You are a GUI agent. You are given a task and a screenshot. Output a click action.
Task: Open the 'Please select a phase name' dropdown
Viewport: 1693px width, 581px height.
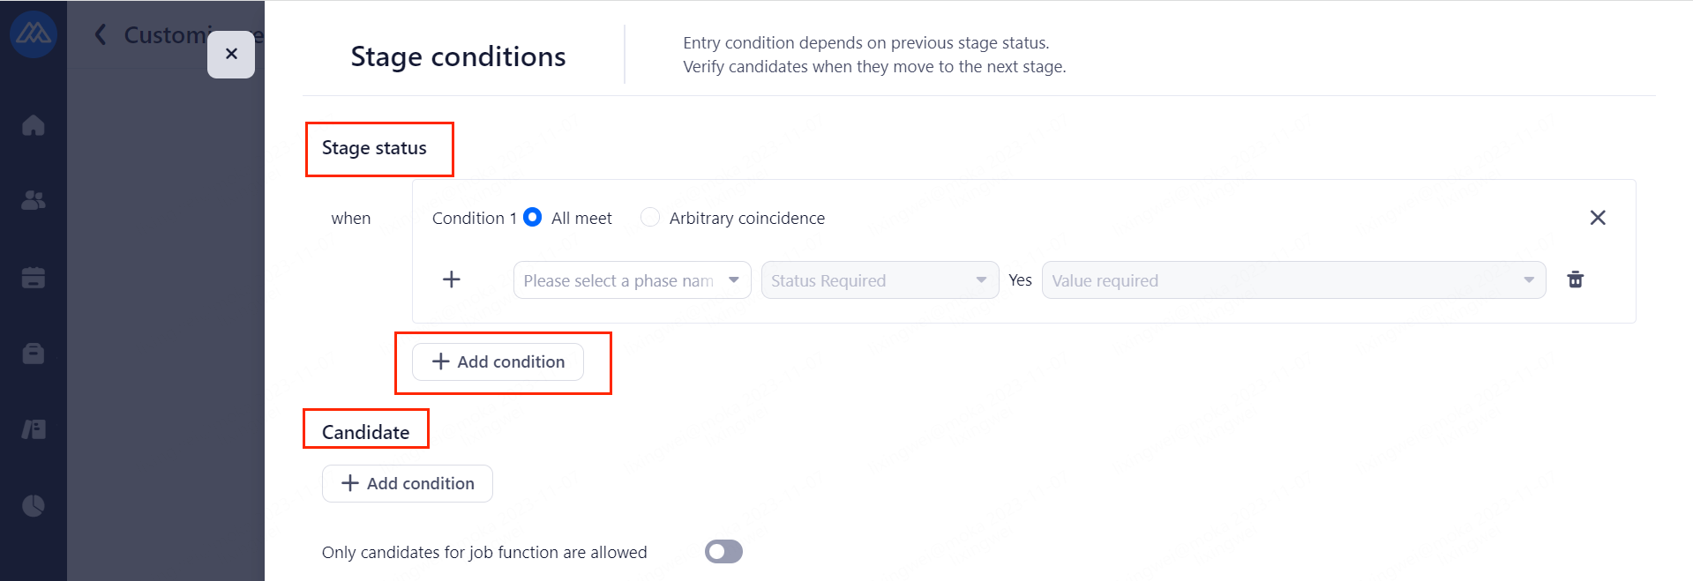tap(632, 280)
